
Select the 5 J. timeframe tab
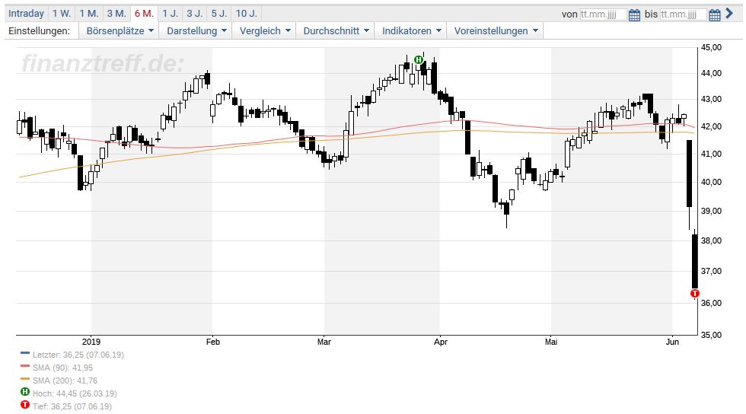[219, 14]
